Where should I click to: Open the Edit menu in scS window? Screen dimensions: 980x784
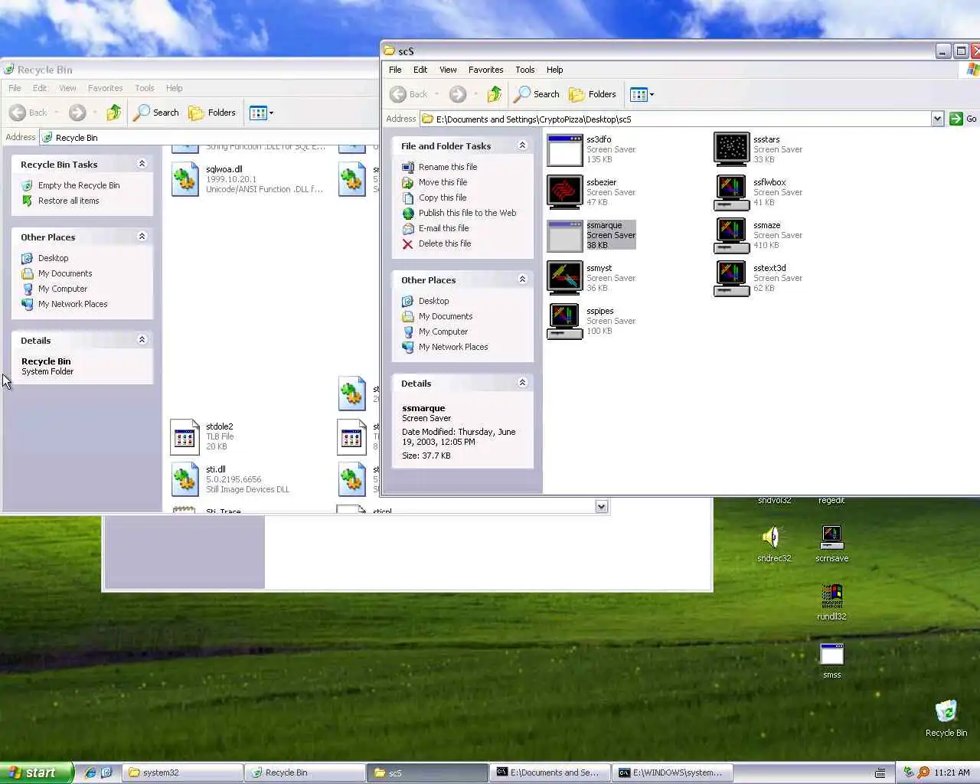[x=420, y=70]
